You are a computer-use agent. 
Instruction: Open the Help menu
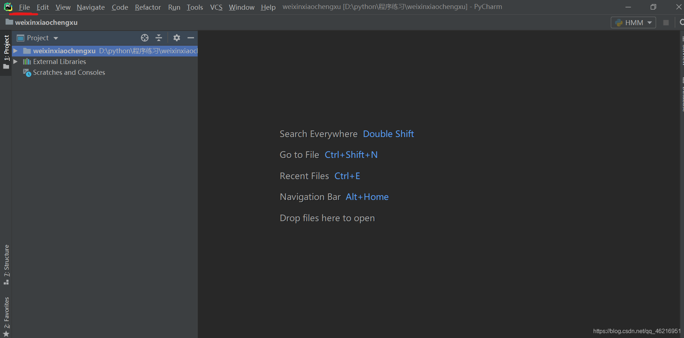[268, 7]
